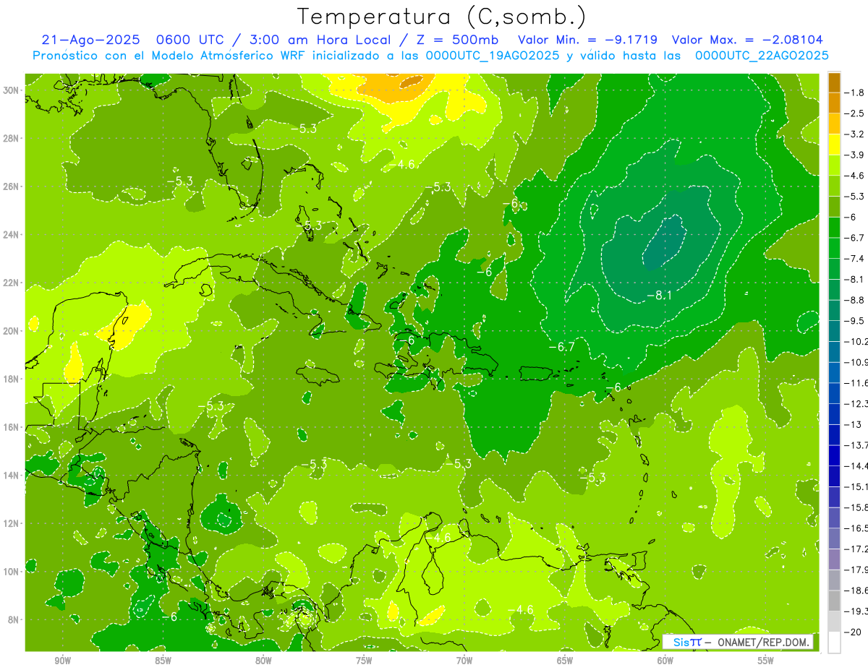This screenshot has height=670, width=868.
Task: Click colorbar swatch between -11.6 and -12.3
Action: [834, 393]
